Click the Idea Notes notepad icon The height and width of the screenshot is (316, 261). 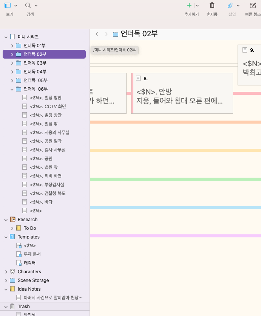(x=12, y=289)
